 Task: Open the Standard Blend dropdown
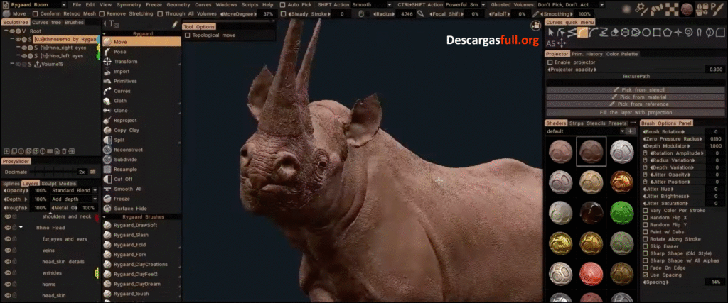71,190
